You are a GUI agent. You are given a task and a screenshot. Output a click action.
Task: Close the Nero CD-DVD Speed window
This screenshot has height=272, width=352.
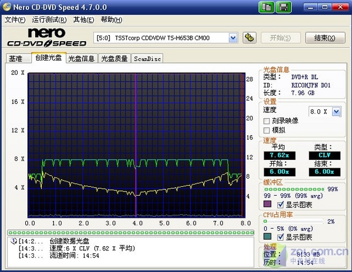pyautogui.click(x=340, y=7)
